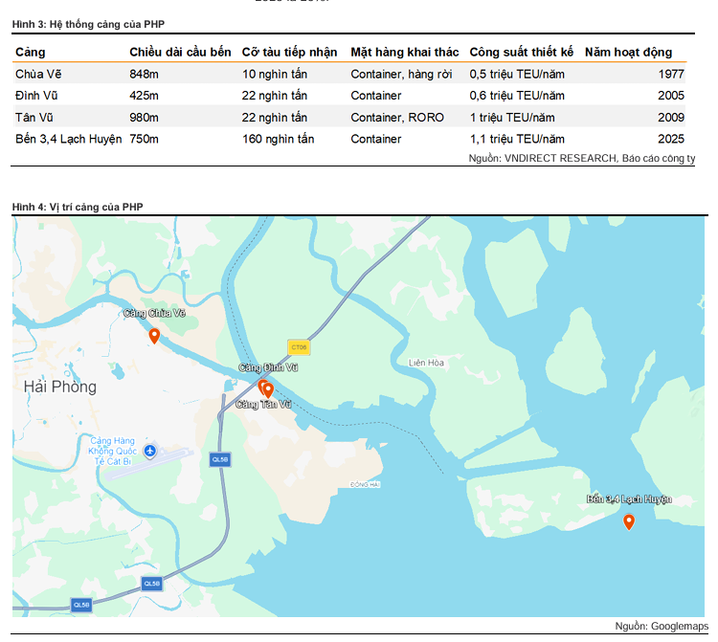
Task: Click the year '1977' cell
Action: click(x=671, y=74)
